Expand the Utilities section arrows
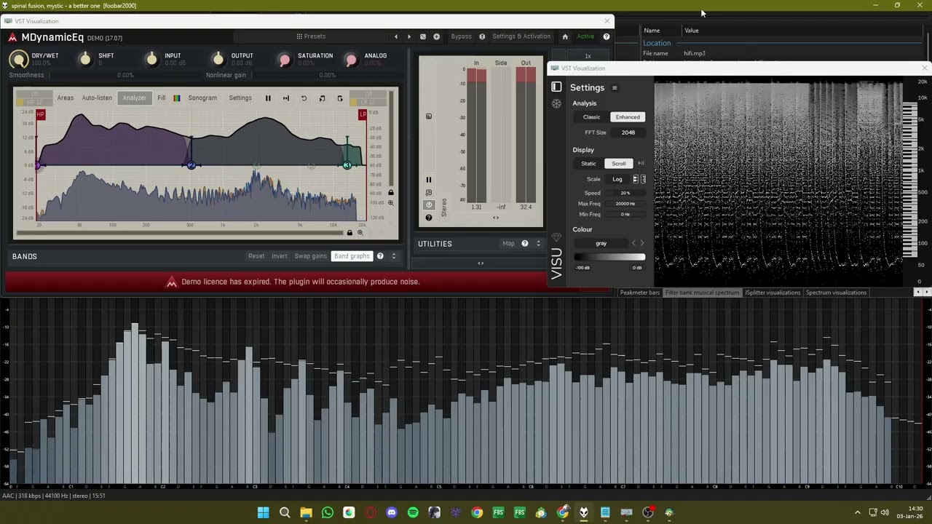Image resolution: width=932 pixels, height=524 pixels. (539, 244)
